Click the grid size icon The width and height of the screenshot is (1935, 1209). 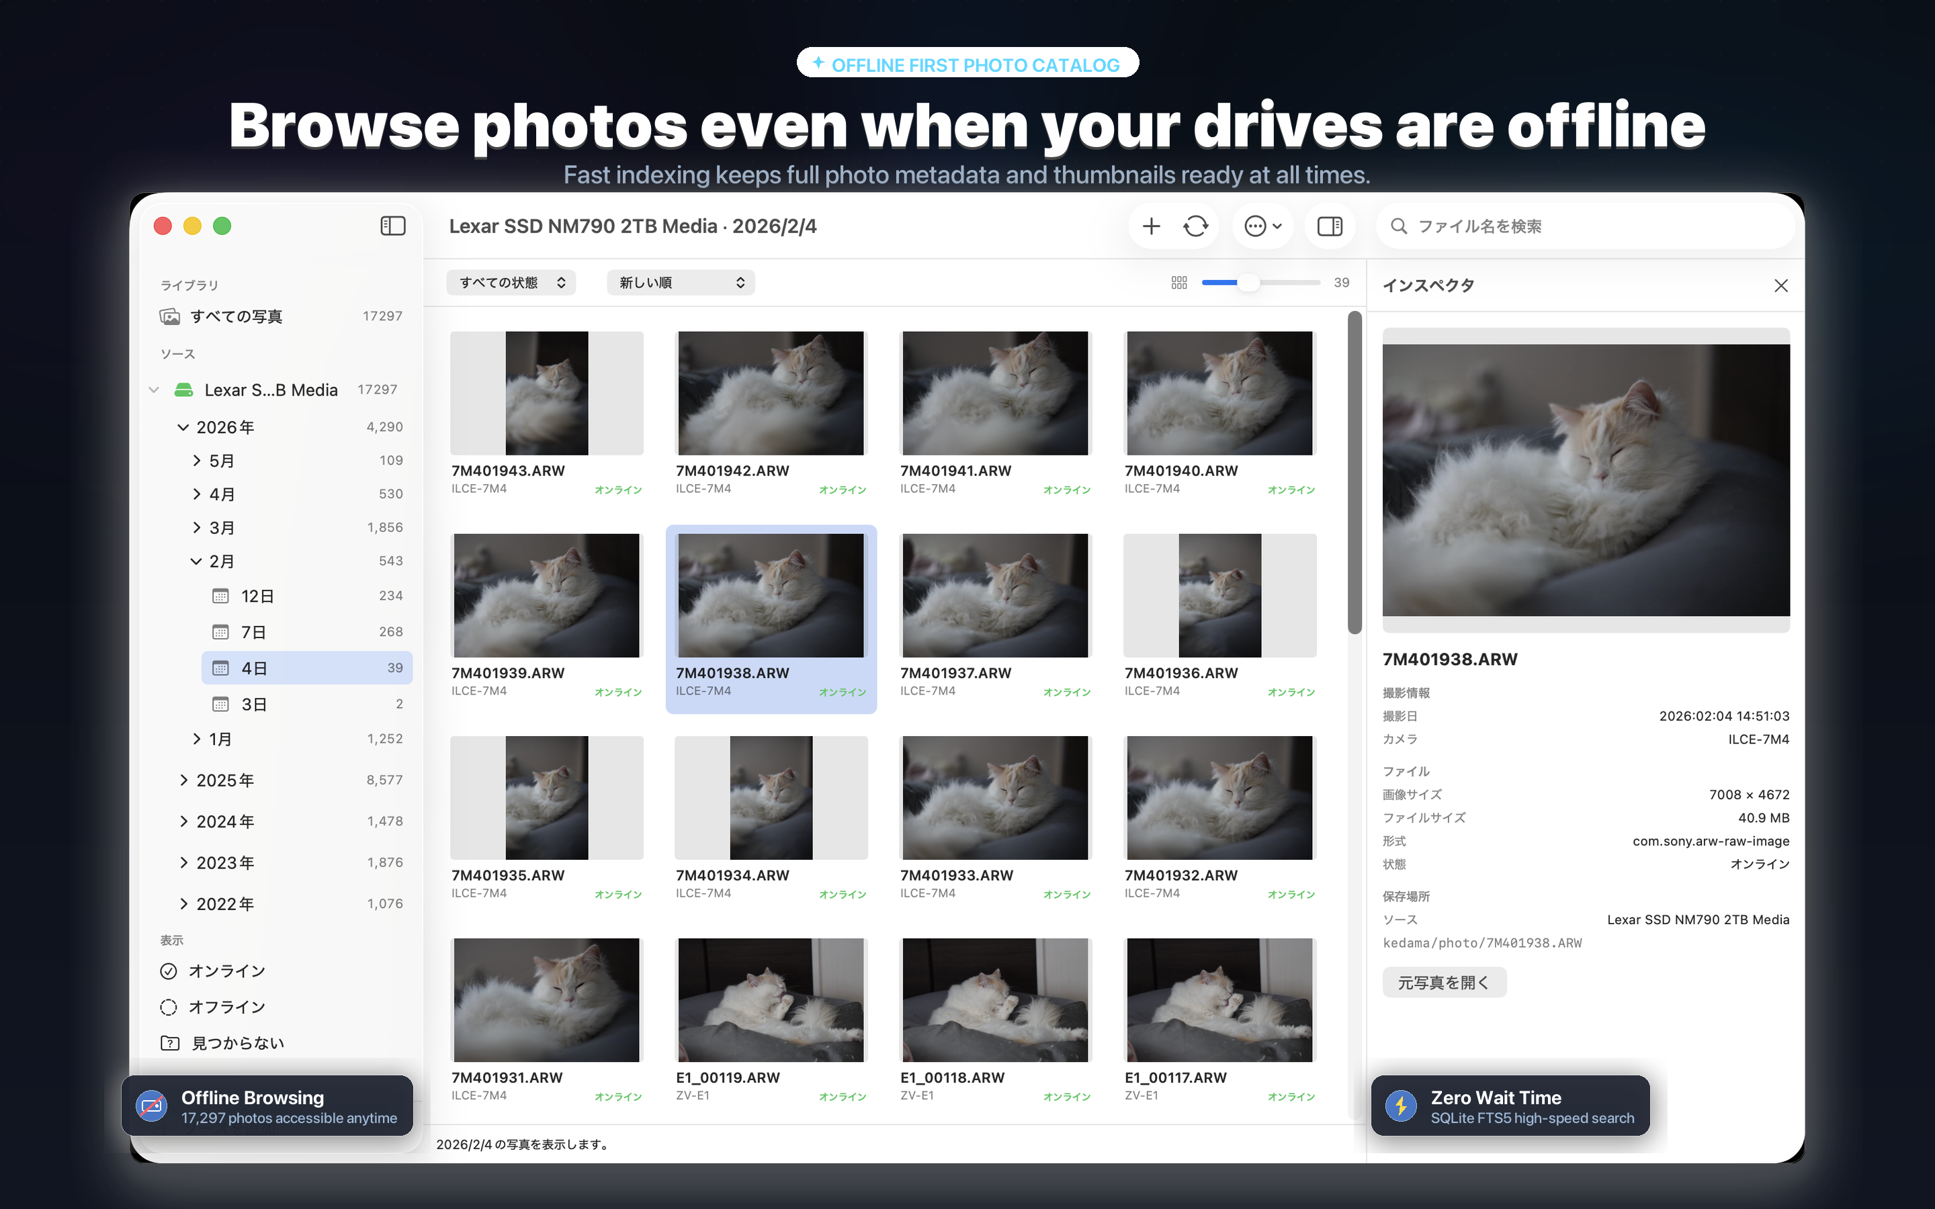point(1178,282)
